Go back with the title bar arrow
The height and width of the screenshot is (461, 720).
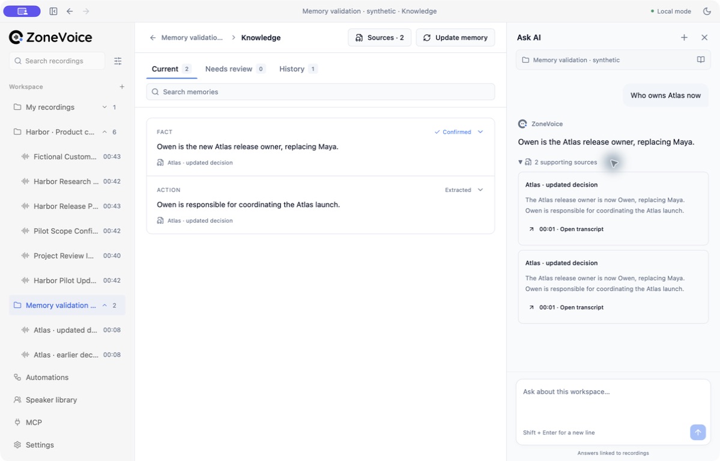(70, 11)
